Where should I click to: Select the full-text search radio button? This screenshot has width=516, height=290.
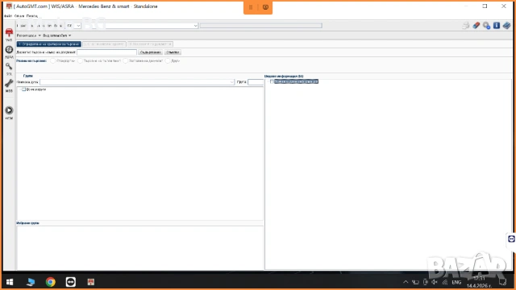[80, 61]
